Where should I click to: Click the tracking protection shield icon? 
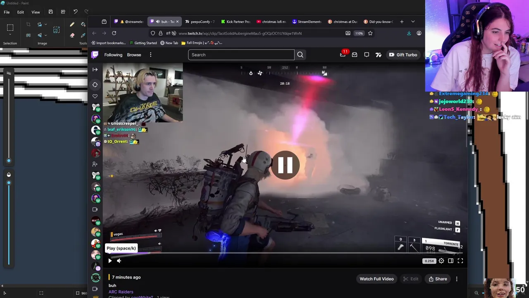pos(153,33)
